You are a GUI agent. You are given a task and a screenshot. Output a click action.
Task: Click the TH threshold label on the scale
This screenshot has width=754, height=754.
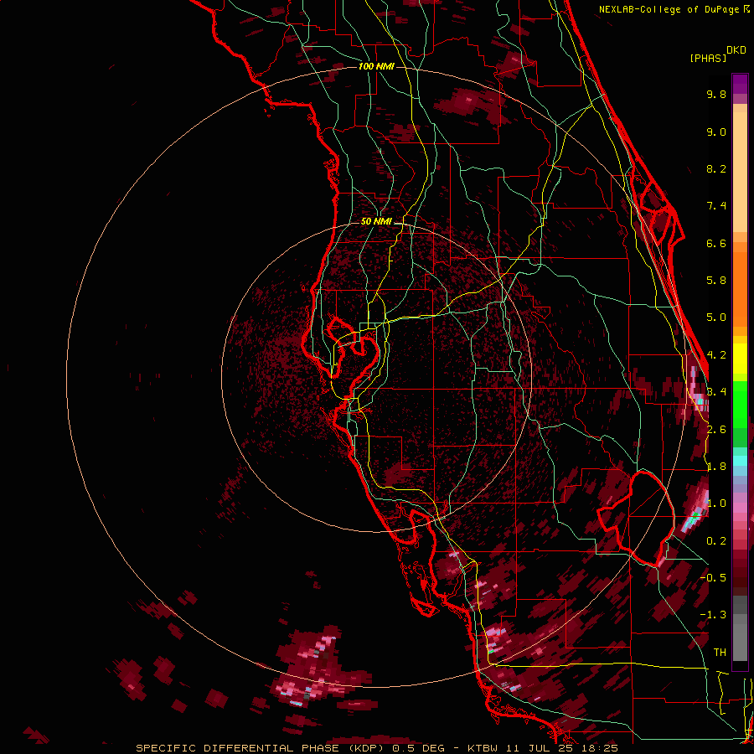point(720,652)
